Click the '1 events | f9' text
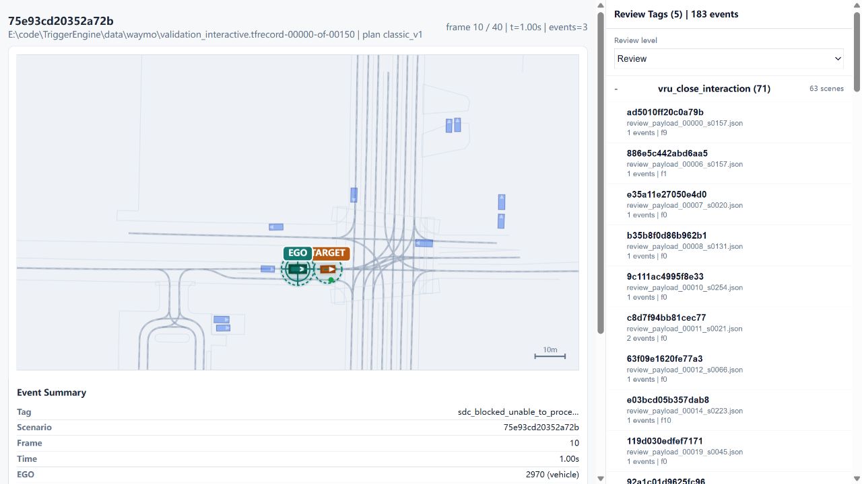Image resolution: width=862 pixels, height=484 pixels. [646, 132]
